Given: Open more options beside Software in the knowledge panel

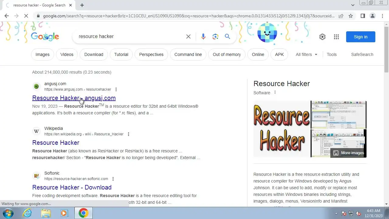Looking at the screenshot, I should point(275,92).
